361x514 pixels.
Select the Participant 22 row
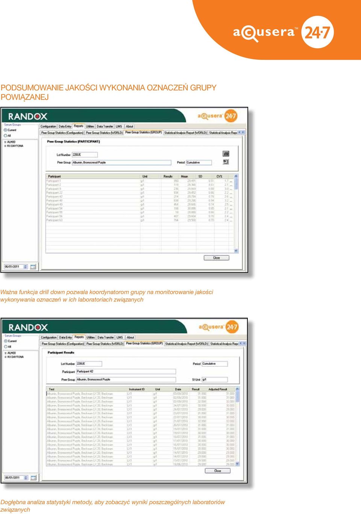(x=140, y=193)
